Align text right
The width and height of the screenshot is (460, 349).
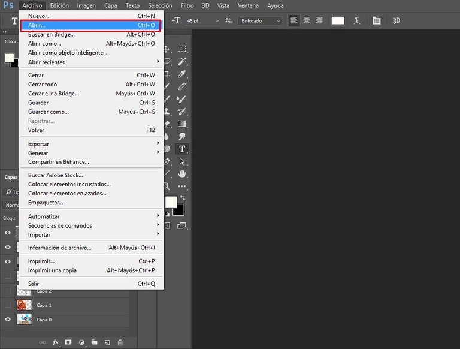pos(319,20)
